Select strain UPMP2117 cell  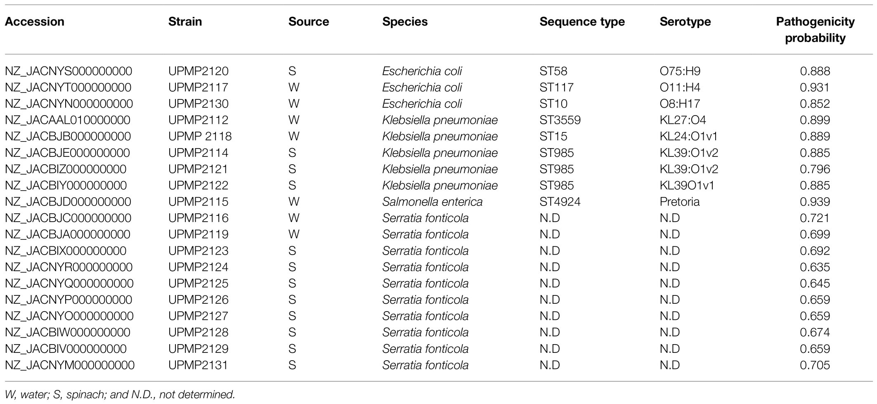pyautogui.click(x=198, y=87)
